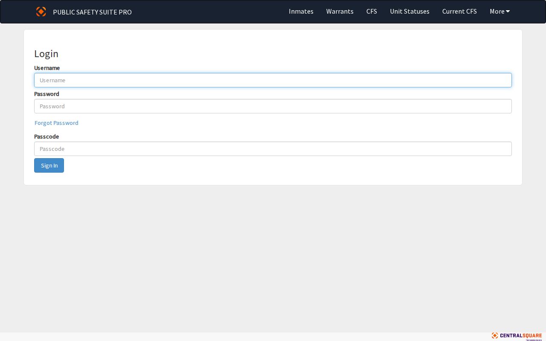This screenshot has width=546, height=341.
Task: Click the Passcode field label
Action: click(46, 136)
